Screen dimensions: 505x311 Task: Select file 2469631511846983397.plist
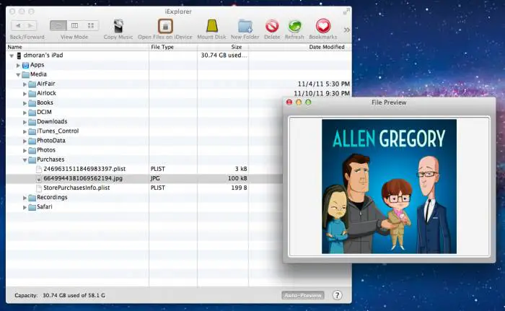click(84, 169)
